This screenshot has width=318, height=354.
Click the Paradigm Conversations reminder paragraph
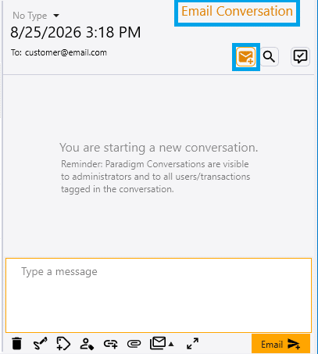click(155, 177)
